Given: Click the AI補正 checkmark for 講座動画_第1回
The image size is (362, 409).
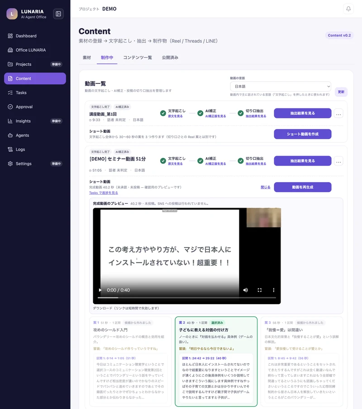Looking at the screenshot, I should coord(200,113).
